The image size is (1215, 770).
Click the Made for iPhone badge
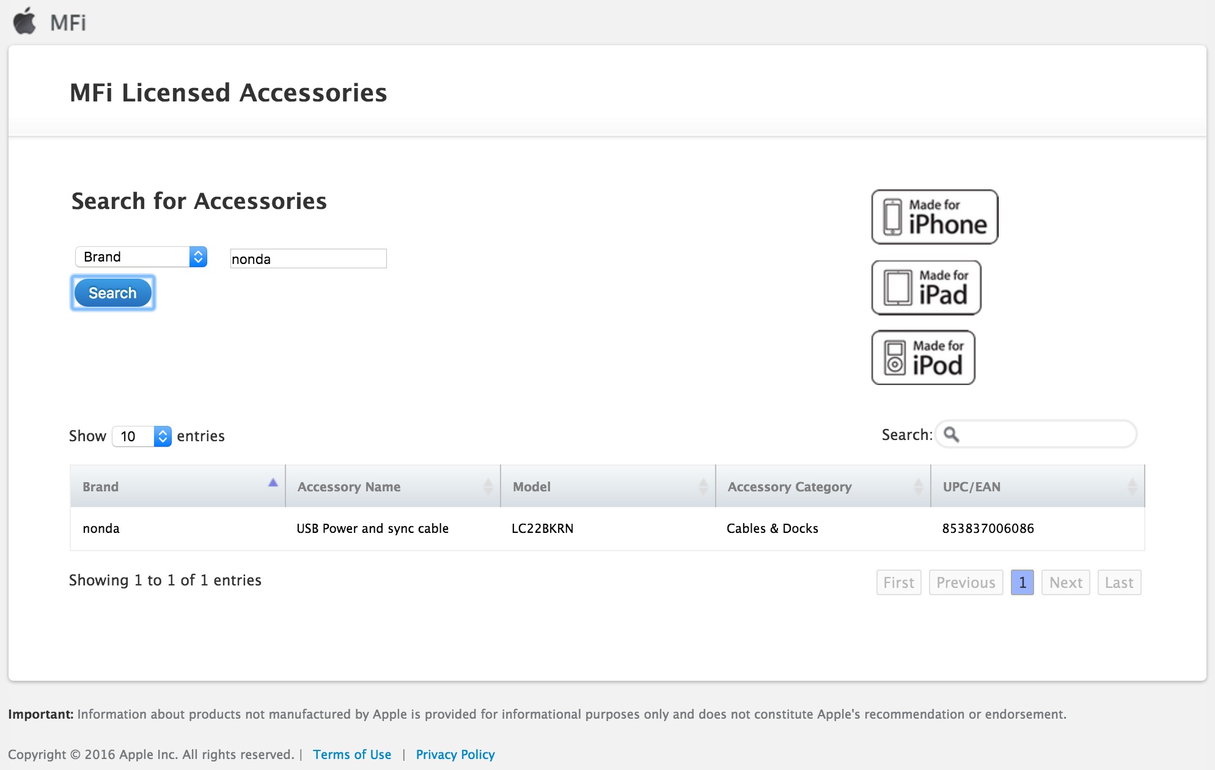coord(934,217)
